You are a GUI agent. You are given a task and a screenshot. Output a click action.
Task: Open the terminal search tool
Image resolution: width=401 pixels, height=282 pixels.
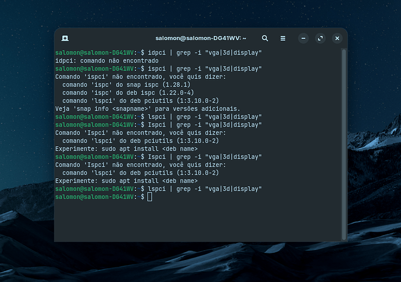(265, 38)
